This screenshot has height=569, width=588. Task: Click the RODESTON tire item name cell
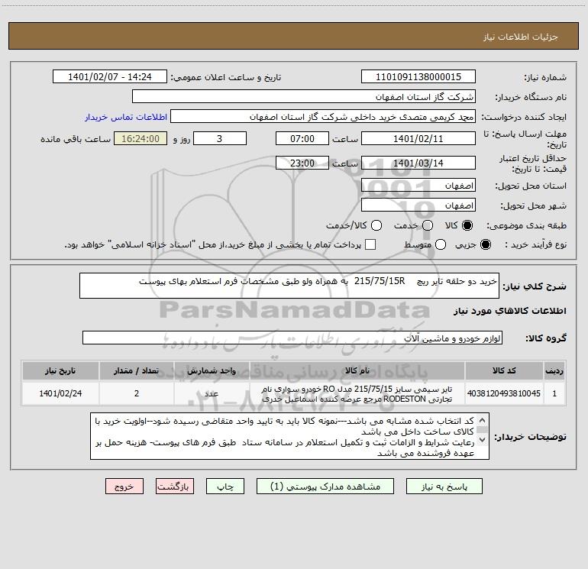click(357, 393)
